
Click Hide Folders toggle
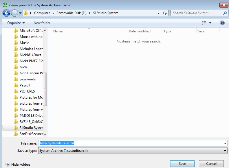(18, 164)
